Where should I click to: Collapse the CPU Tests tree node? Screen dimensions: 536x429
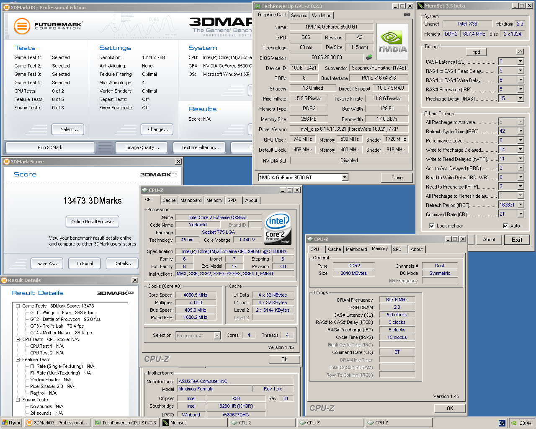pyautogui.click(x=18, y=339)
